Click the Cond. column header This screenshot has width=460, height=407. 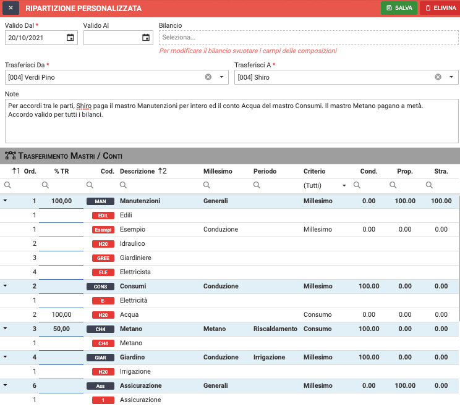(x=368, y=171)
